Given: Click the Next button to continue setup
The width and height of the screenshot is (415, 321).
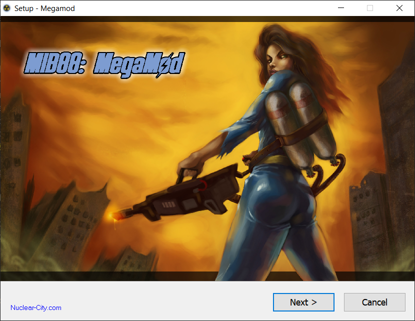Looking at the screenshot, I should point(303,302).
